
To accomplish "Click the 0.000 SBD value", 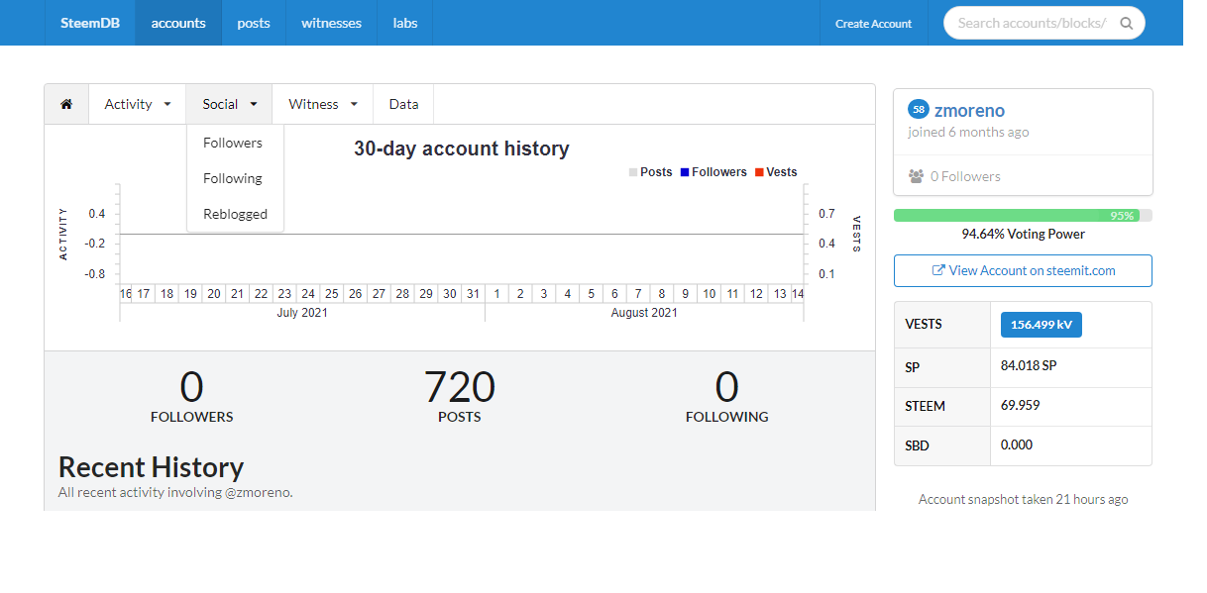I will pos(1017,445).
